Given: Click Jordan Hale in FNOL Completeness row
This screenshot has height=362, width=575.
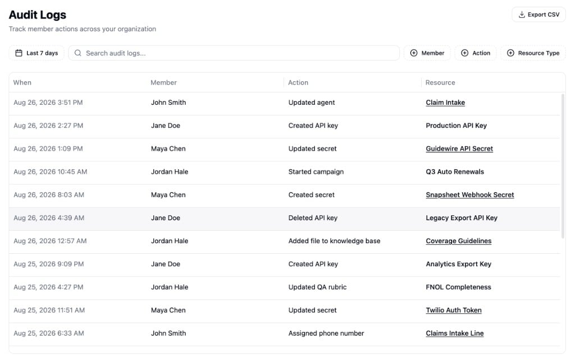Looking at the screenshot, I should point(170,287).
